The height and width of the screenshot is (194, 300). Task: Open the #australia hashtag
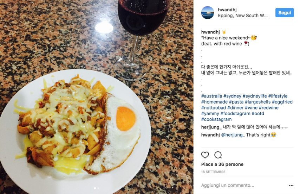(211, 96)
